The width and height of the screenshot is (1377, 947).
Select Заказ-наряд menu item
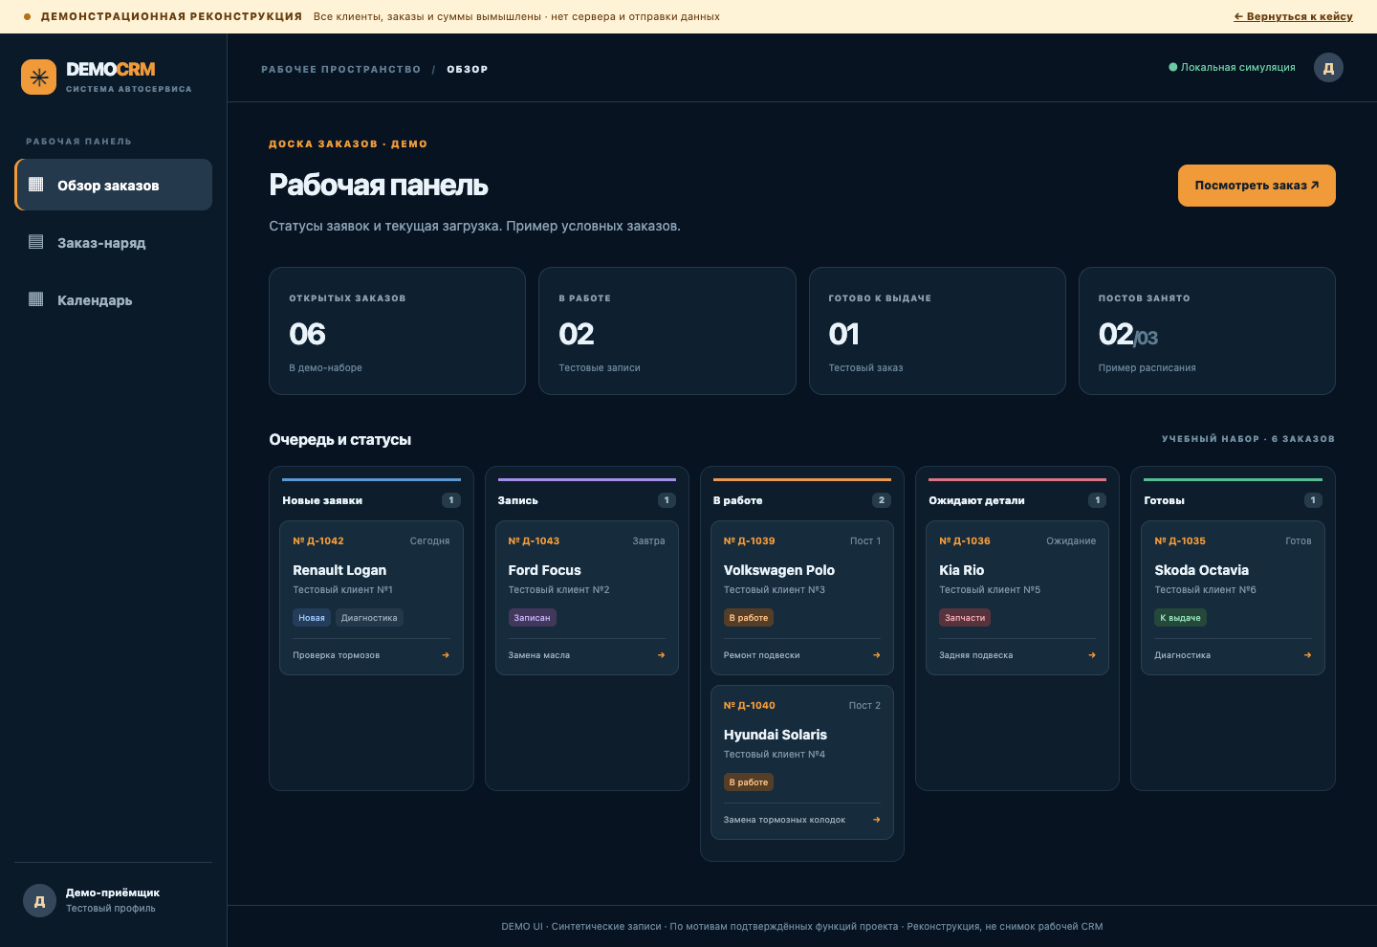[114, 242]
